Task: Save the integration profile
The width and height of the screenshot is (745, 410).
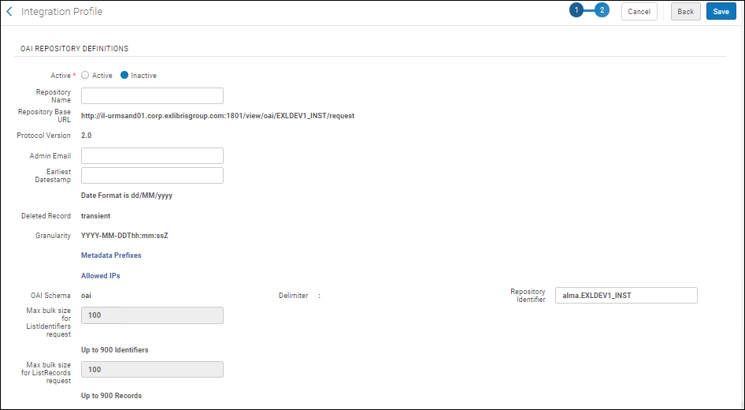Action: click(x=721, y=12)
